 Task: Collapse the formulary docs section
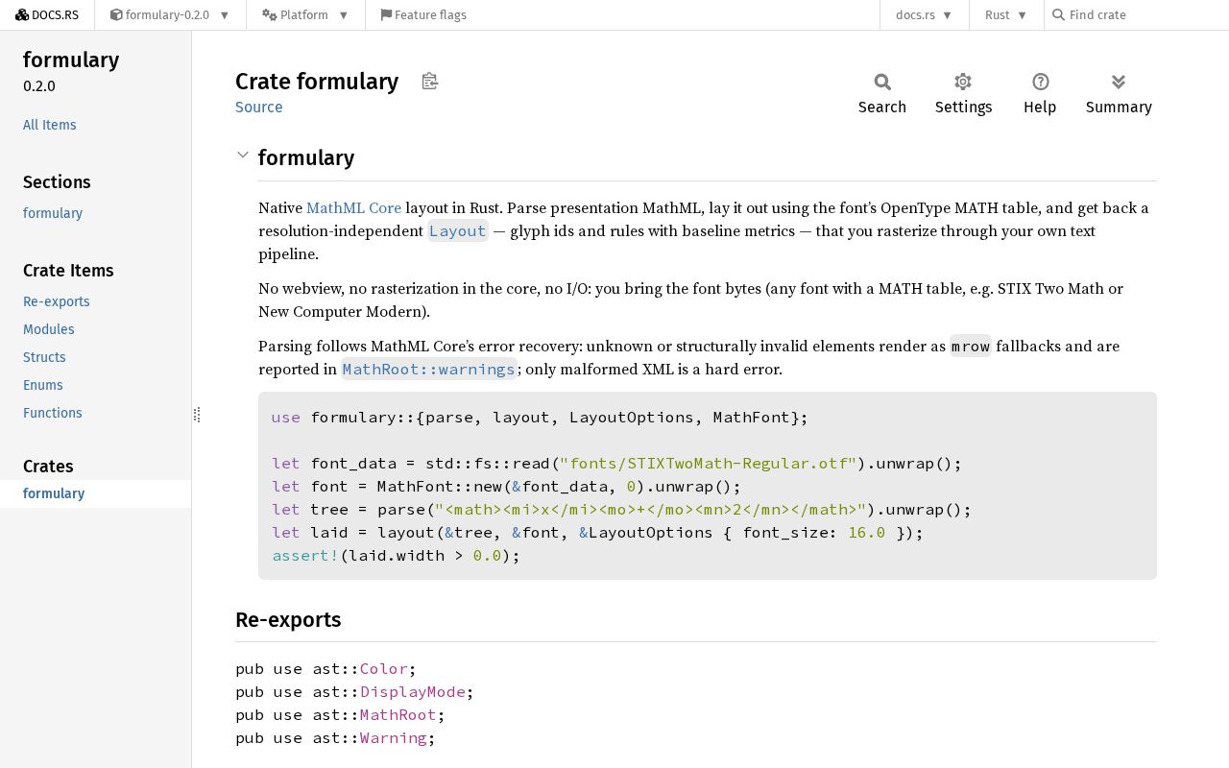(243, 156)
